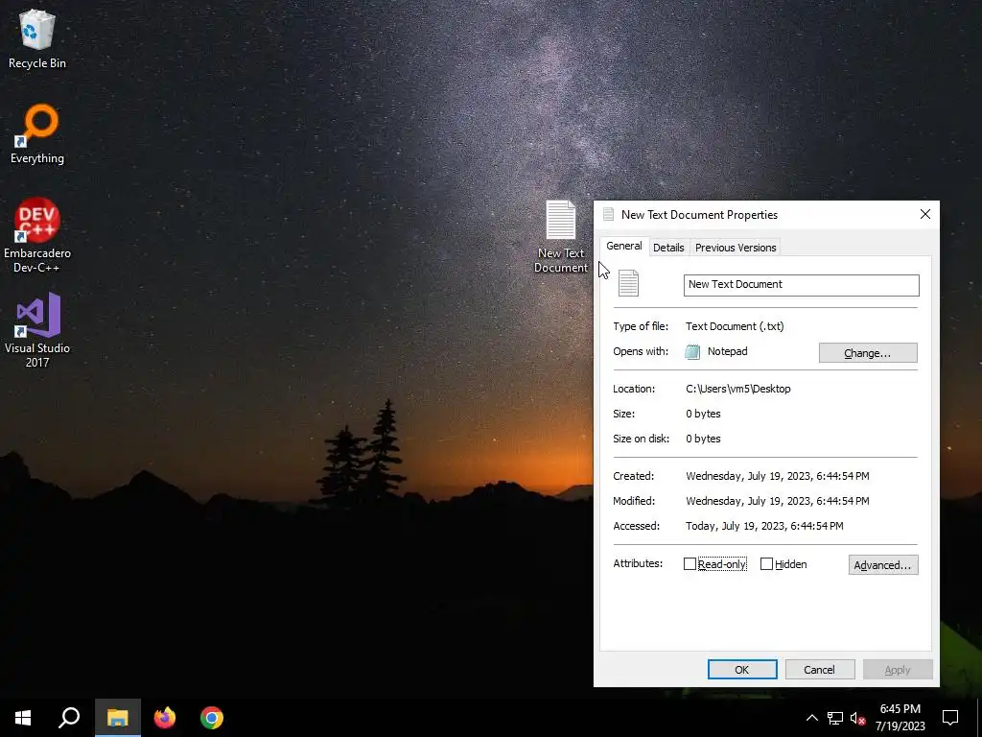Click the Size value '0 bytes'
Image resolution: width=982 pixels, height=737 pixels.
tap(703, 414)
